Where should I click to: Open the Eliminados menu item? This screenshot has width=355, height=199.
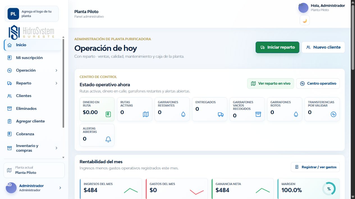(x=33, y=108)
